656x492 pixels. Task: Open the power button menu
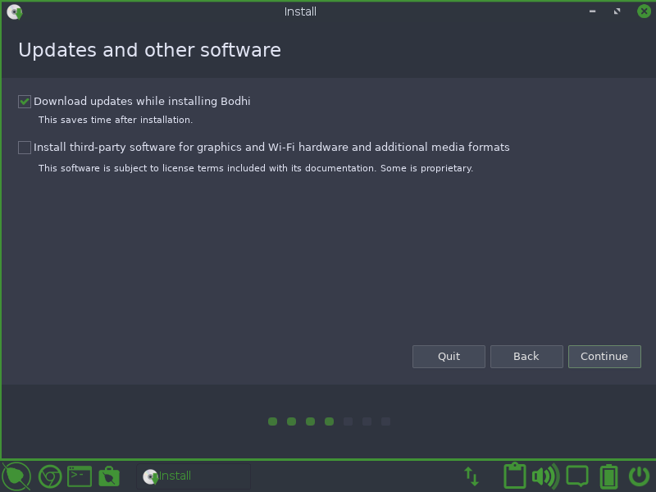click(x=639, y=476)
